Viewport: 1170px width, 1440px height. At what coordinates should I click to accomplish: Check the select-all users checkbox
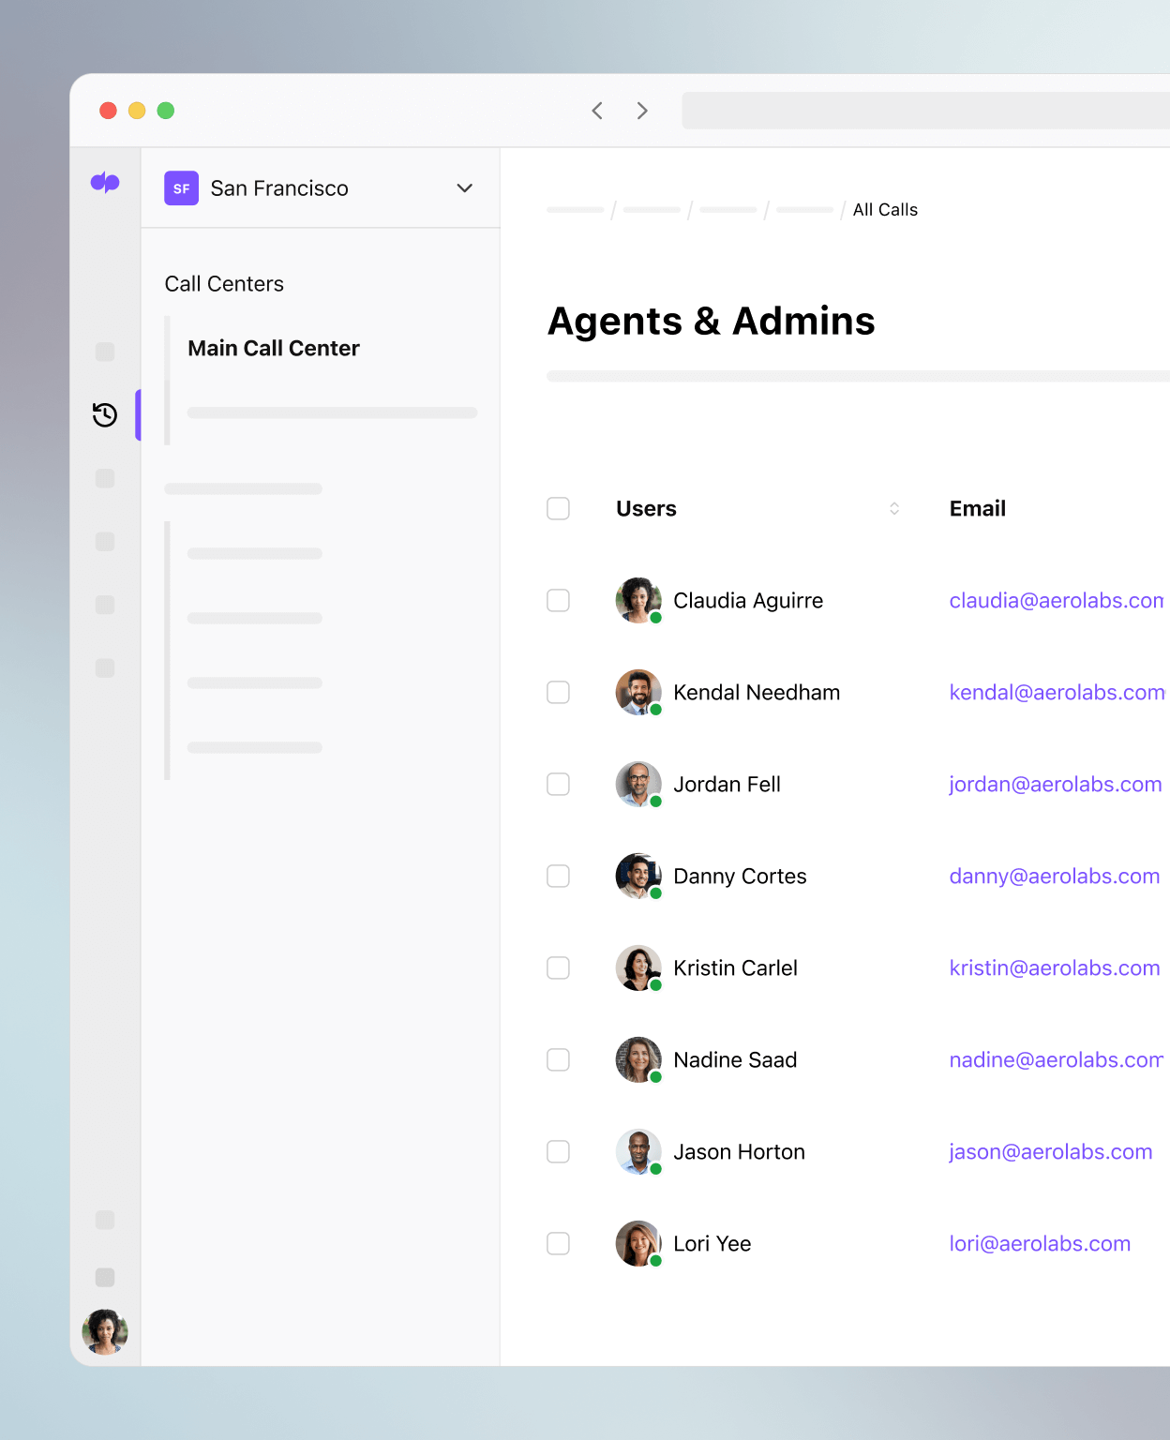coord(558,508)
